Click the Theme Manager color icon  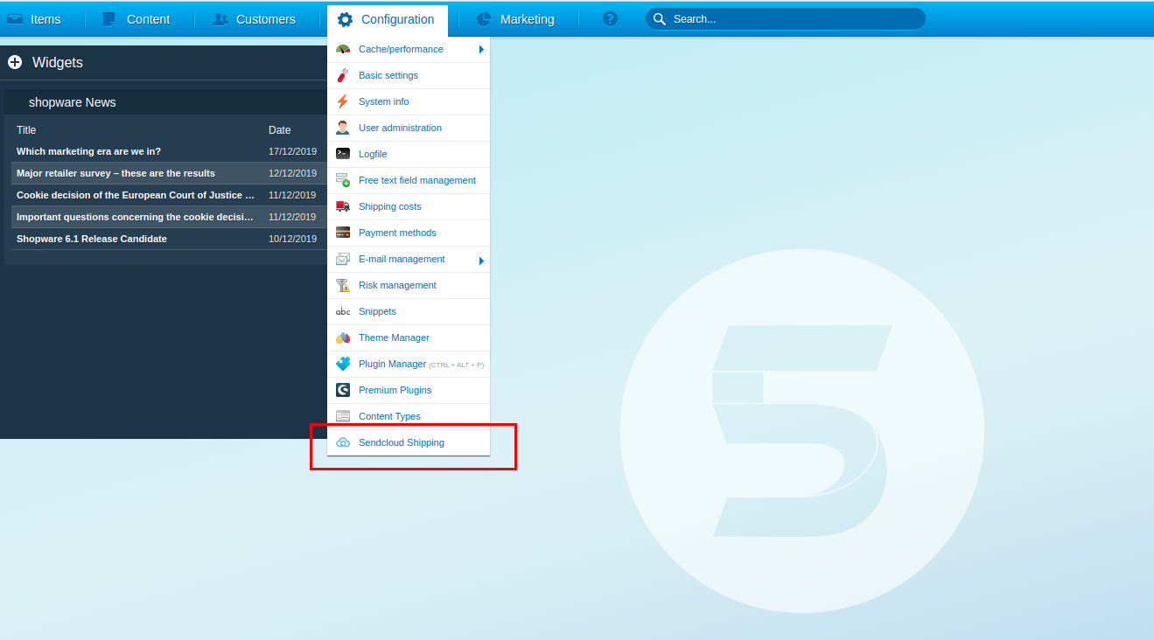point(343,337)
